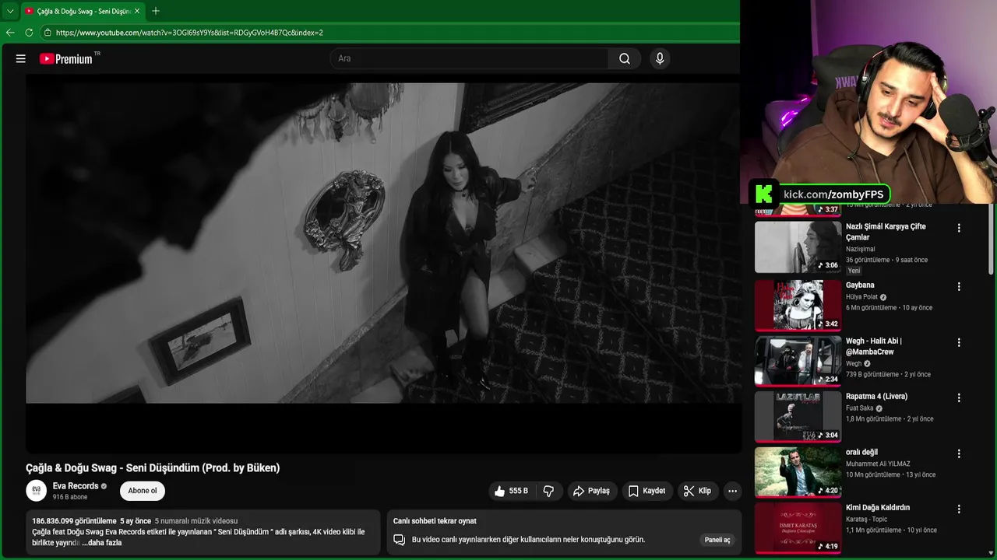The height and width of the screenshot is (560, 997).
Task: Click Canlı sohbeti tekrar oynat heading
Action: pyautogui.click(x=435, y=521)
